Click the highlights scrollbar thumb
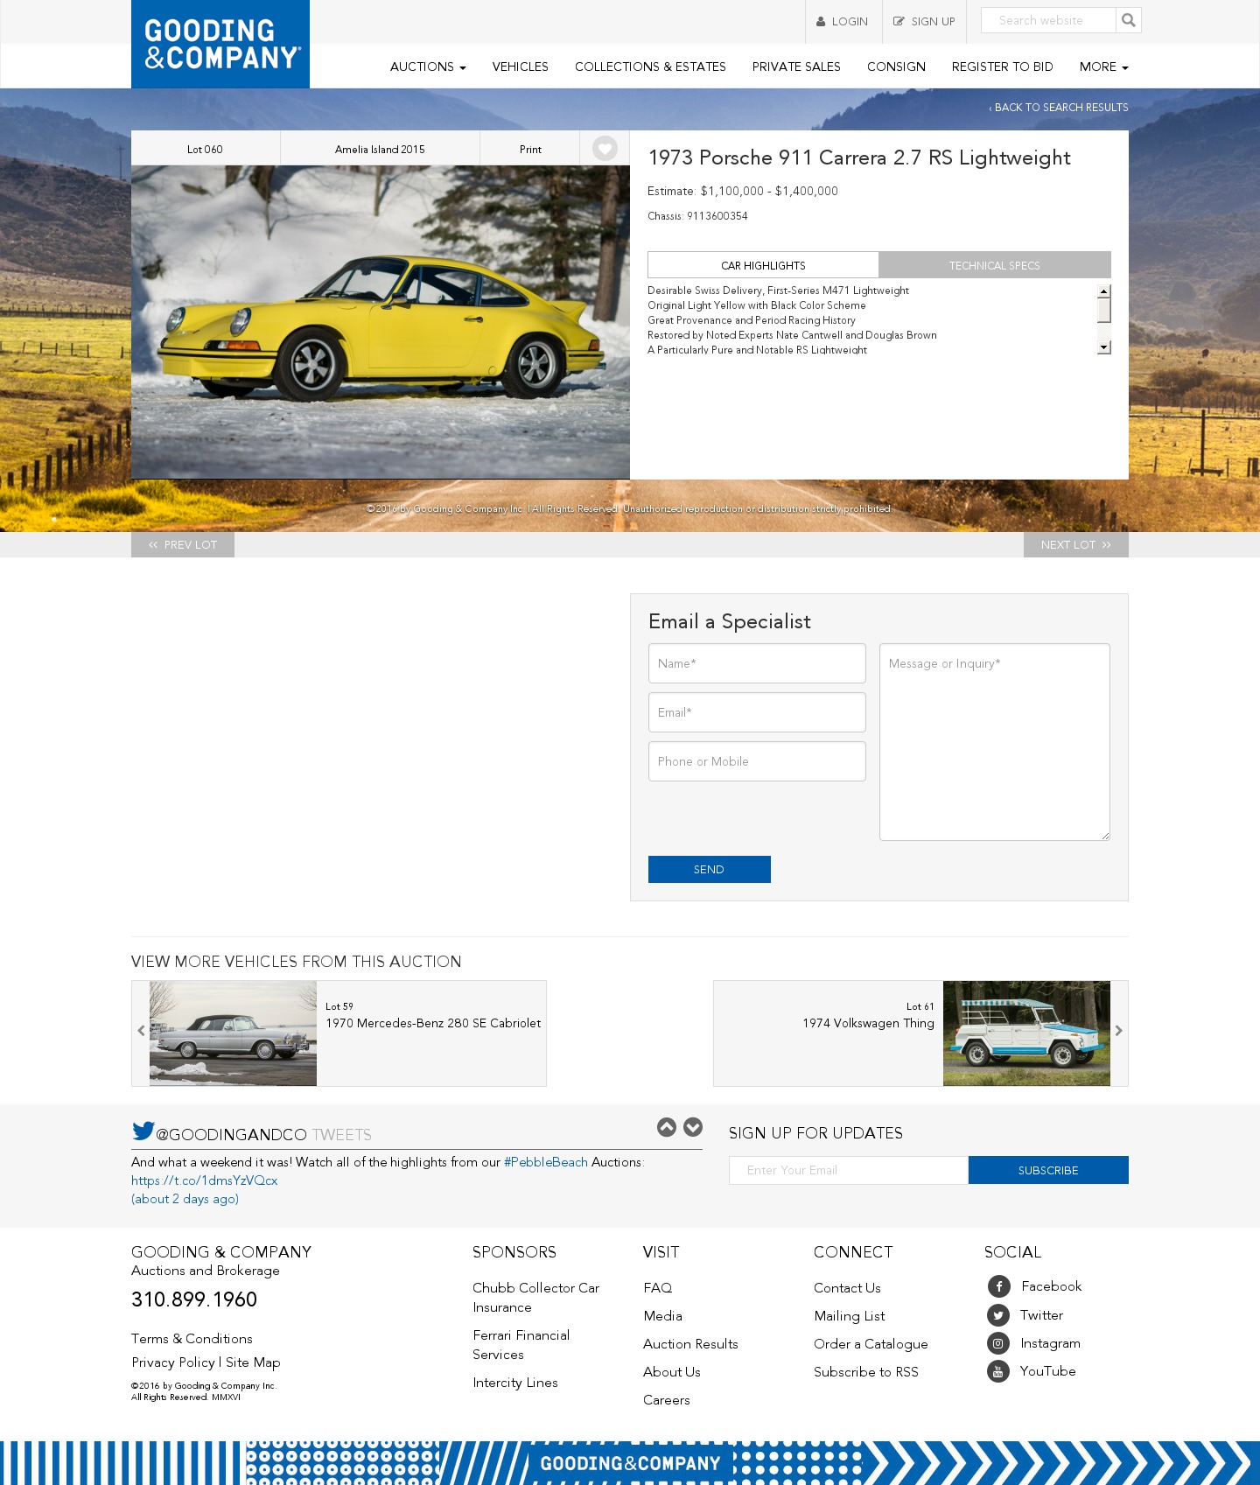 (1104, 311)
